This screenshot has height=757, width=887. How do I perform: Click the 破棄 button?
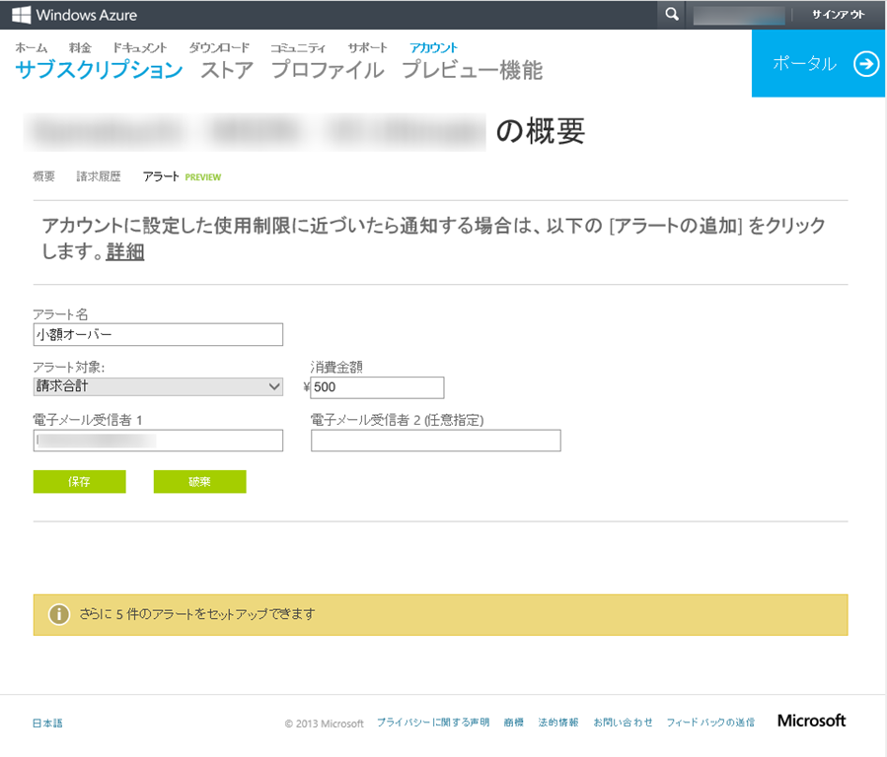point(199,481)
